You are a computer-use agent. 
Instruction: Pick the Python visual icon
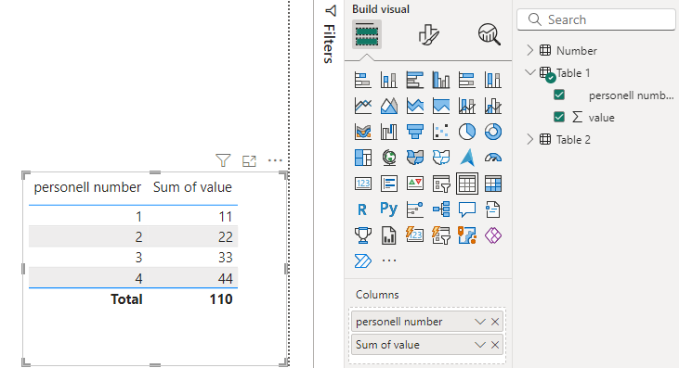coord(389,209)
